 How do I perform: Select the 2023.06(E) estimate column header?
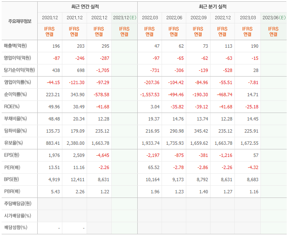point(274,18)
